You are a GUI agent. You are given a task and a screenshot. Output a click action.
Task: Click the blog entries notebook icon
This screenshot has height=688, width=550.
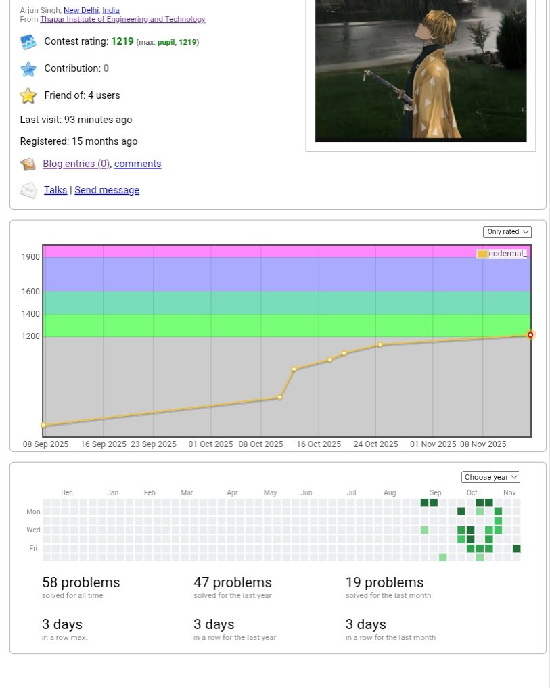(28, 164)
